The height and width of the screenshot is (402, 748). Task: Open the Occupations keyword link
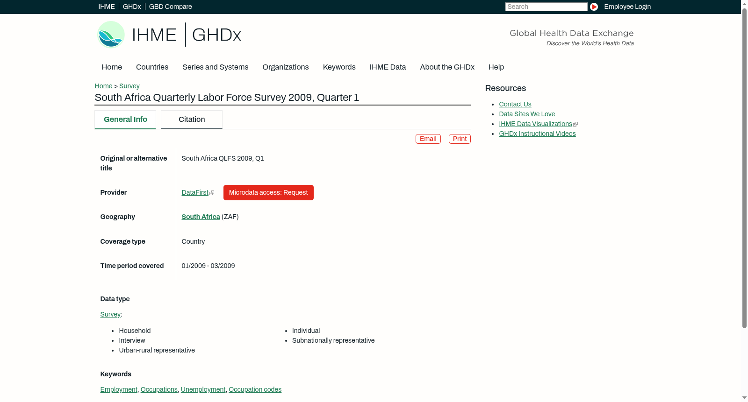click(x=159, y=389)
